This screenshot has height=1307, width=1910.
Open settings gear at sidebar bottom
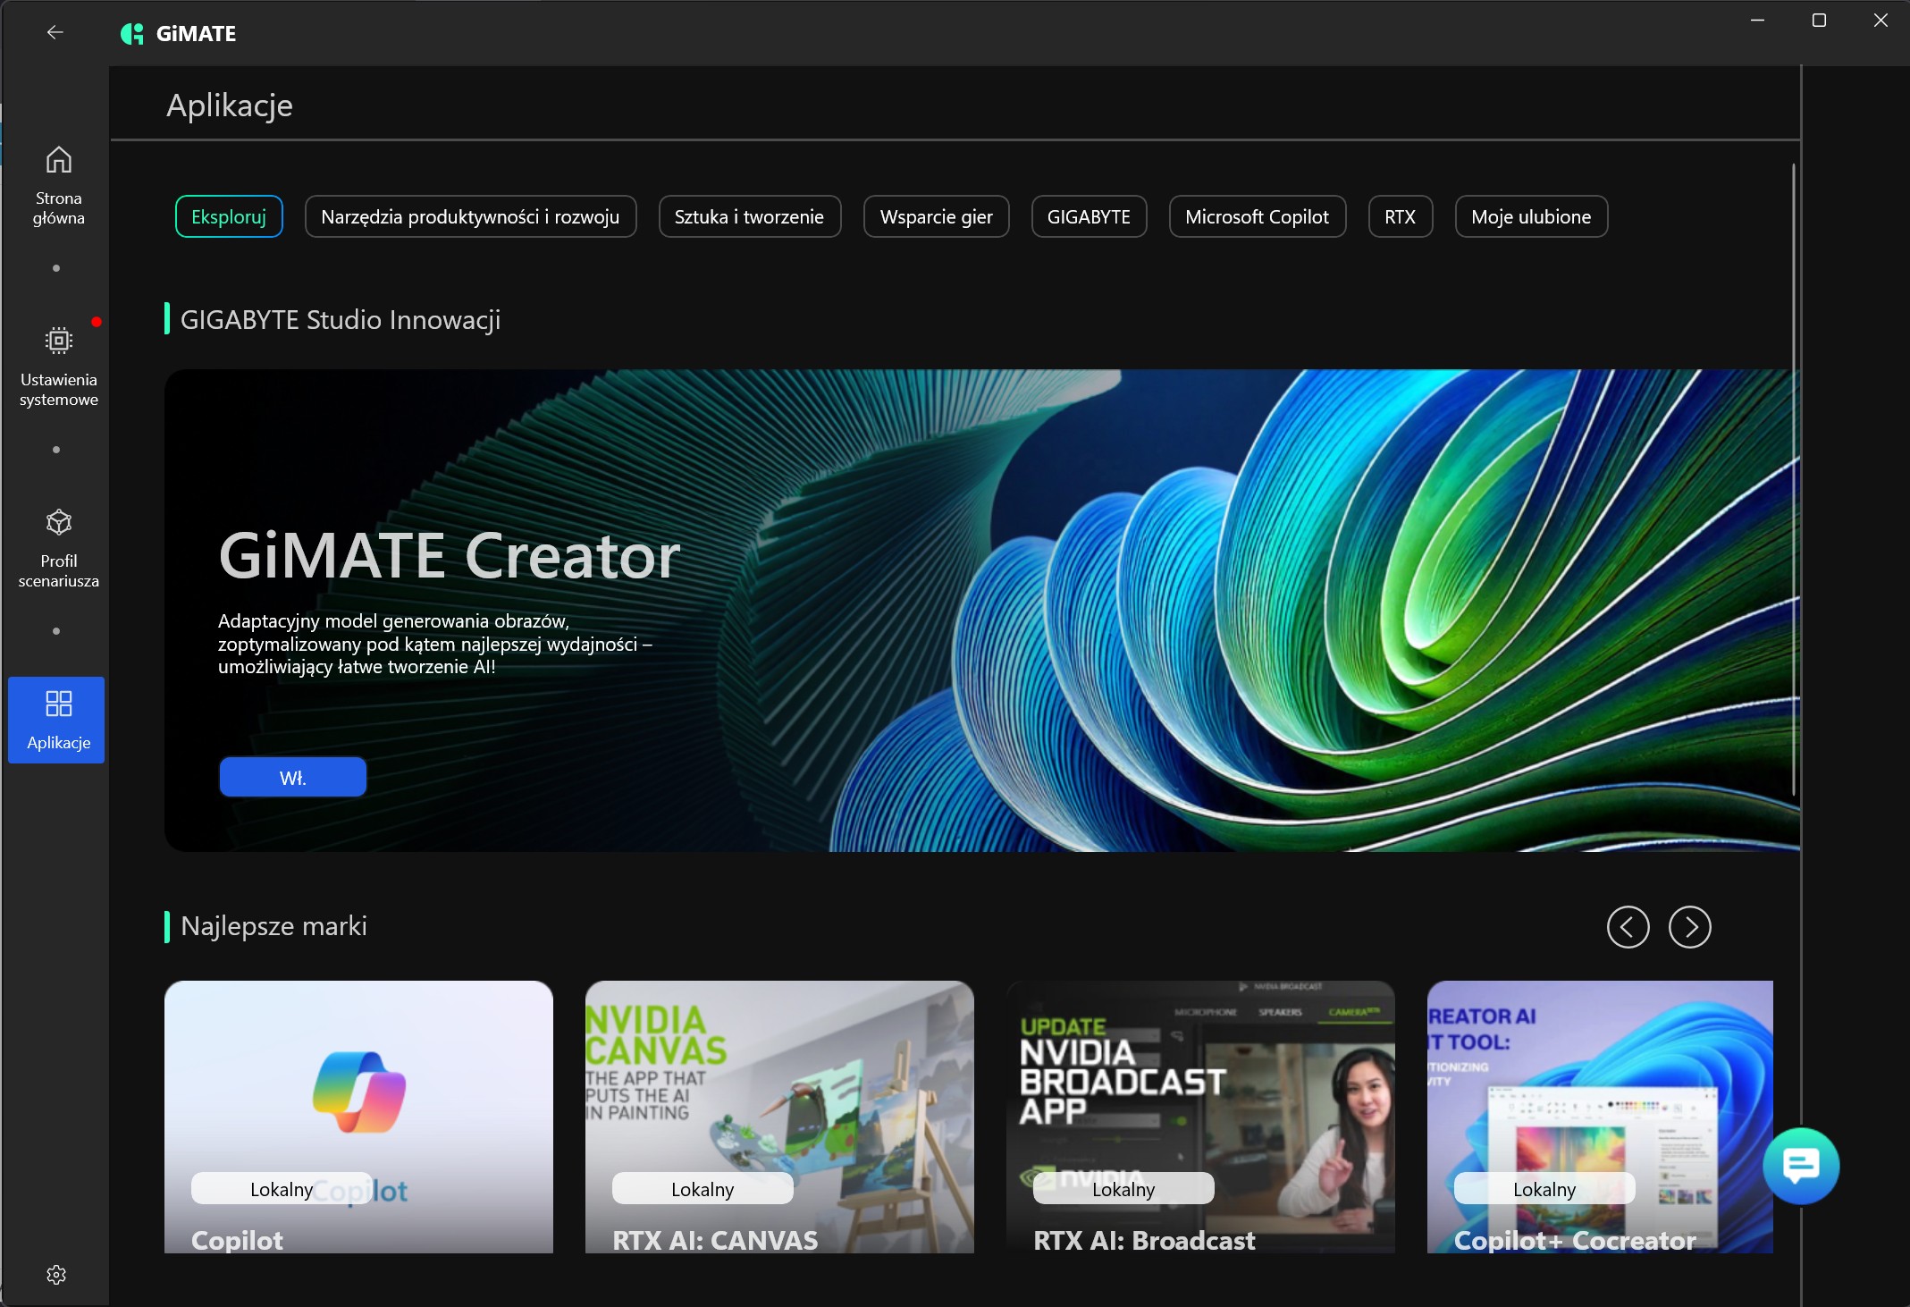click(x=56, y=1275)
